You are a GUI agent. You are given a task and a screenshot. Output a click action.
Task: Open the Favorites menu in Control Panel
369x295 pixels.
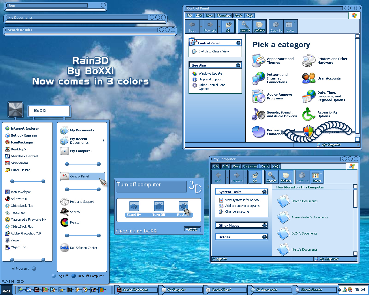pos(224,16)
